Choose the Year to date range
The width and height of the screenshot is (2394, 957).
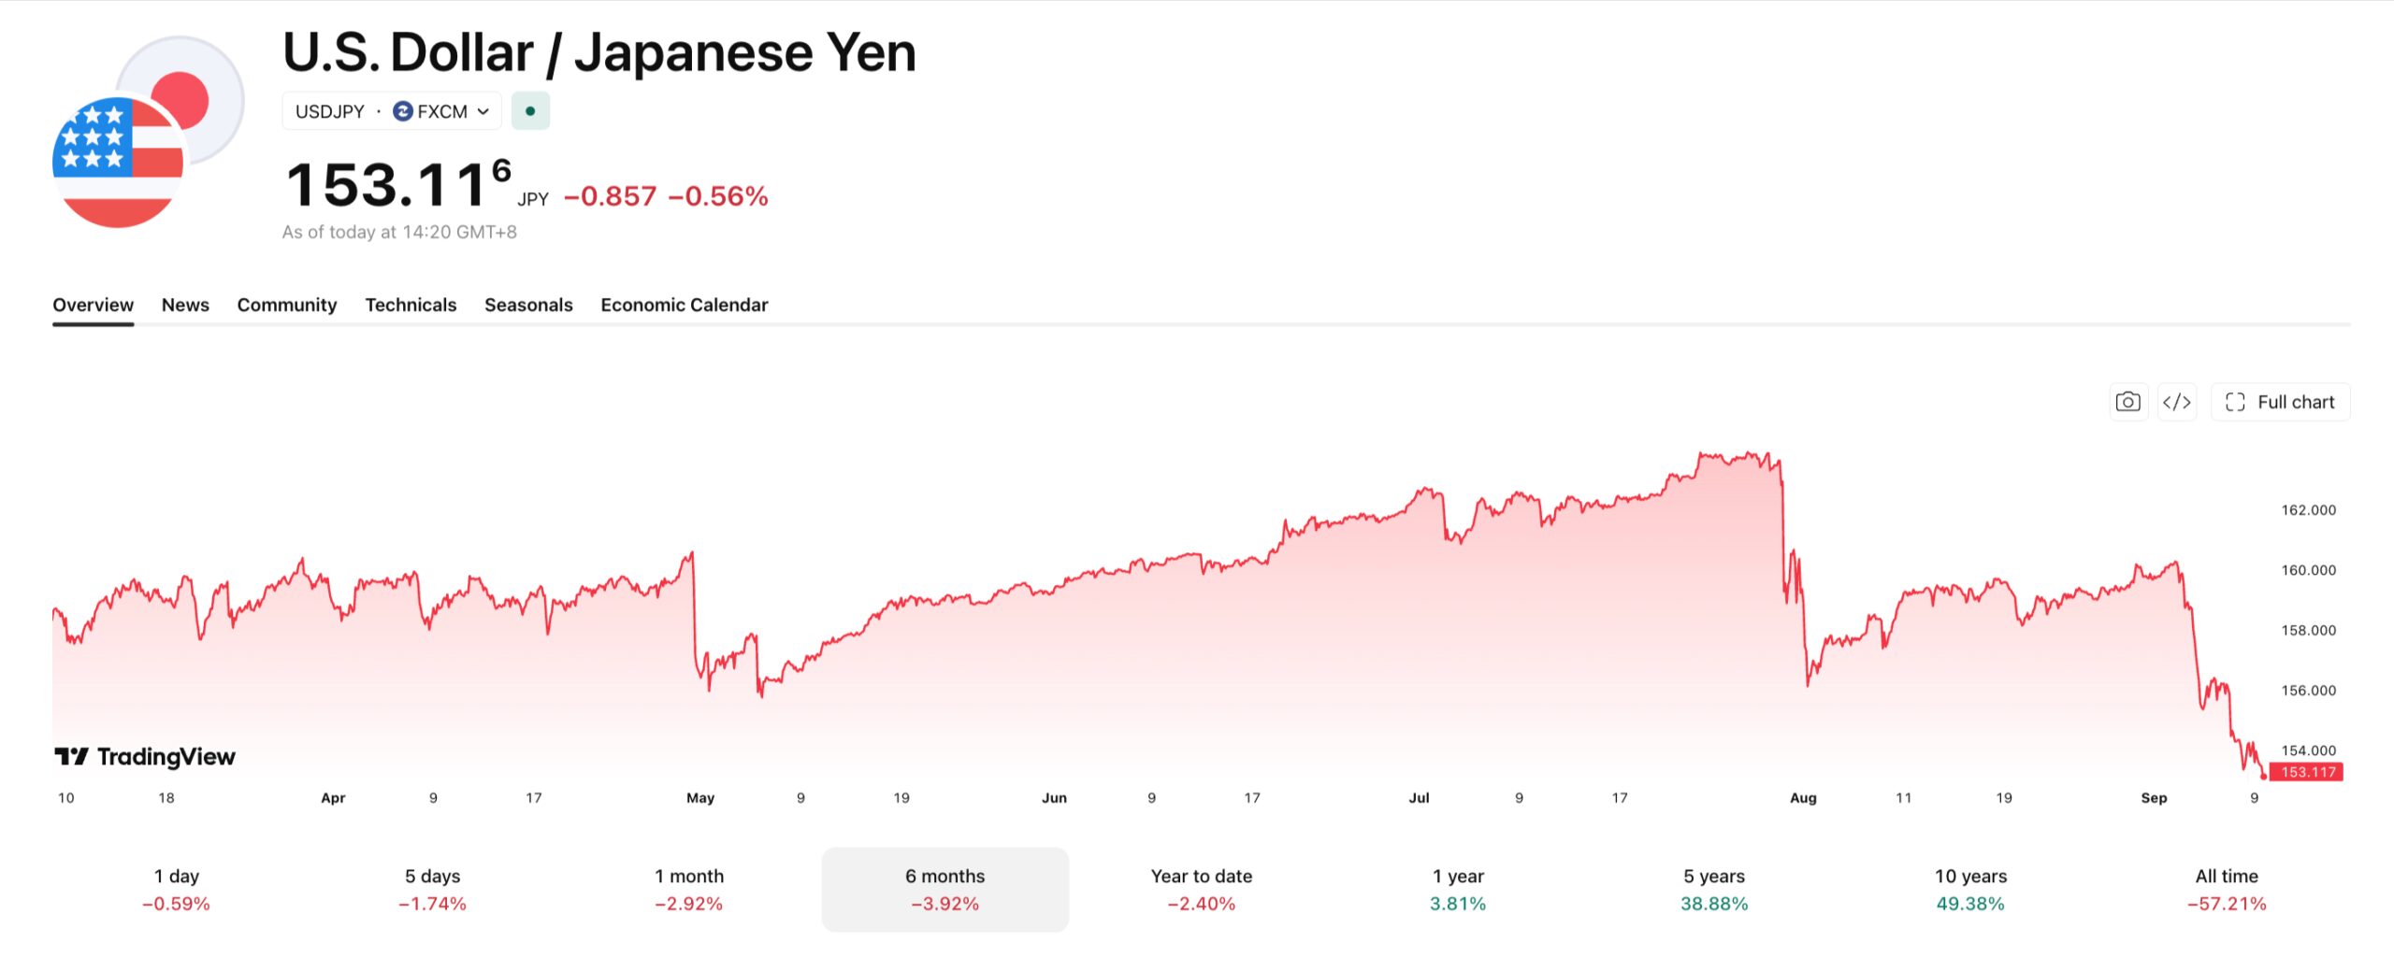coord(1202,889)
